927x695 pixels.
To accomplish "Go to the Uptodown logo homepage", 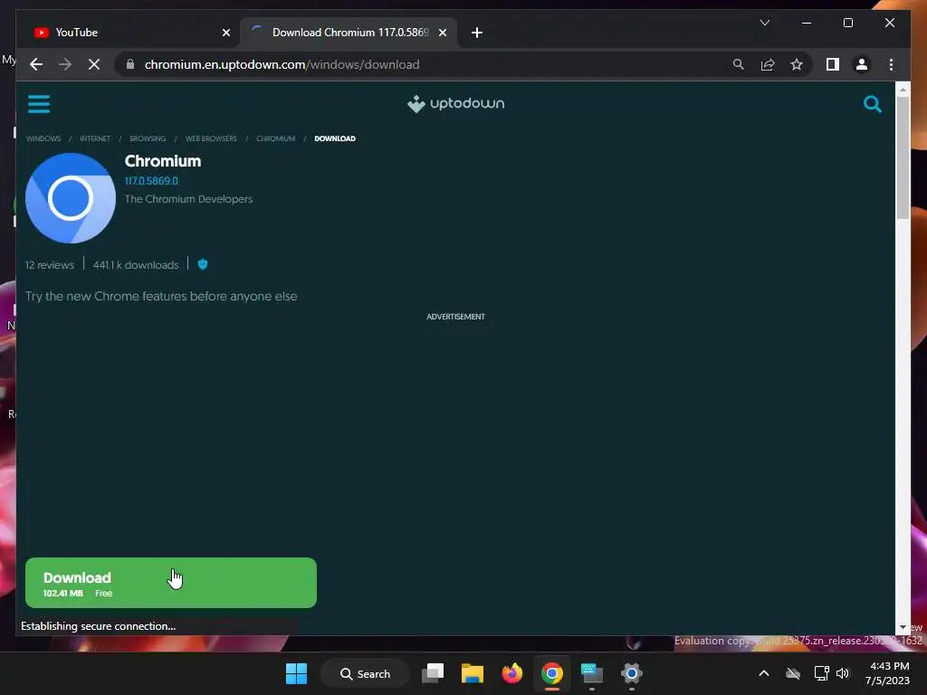I will pos(456,103).
